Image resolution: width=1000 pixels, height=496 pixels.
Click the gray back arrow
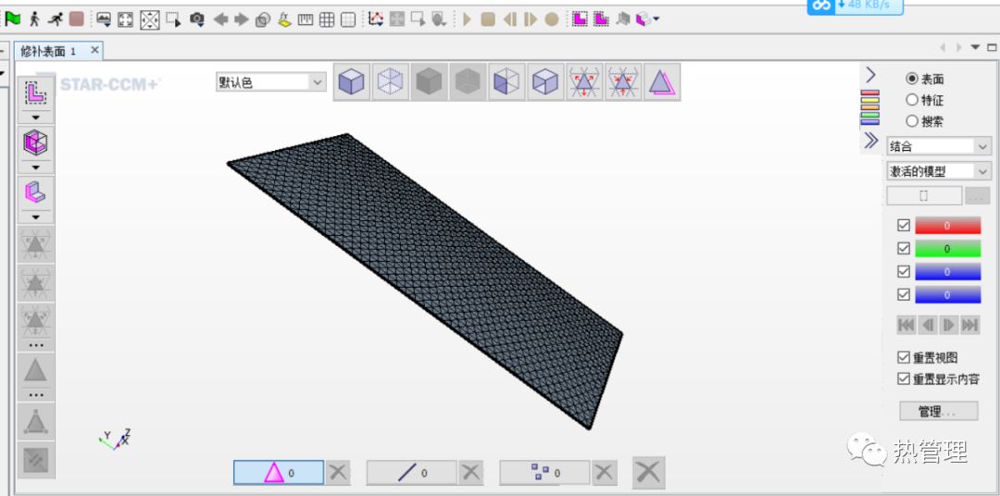220,19
